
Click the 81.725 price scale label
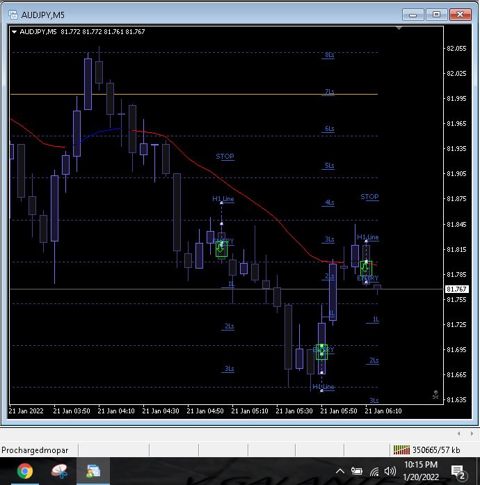(x=456, y=324)
